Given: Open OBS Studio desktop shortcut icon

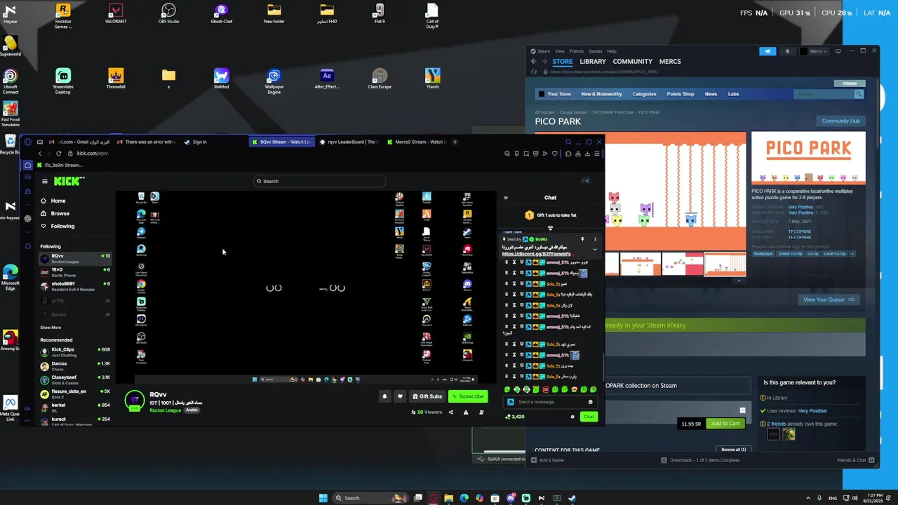Looking at the screenshot, I should 168,14.
